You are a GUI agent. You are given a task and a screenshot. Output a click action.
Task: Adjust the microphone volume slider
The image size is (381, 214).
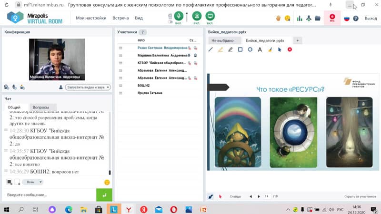(187, 18)
